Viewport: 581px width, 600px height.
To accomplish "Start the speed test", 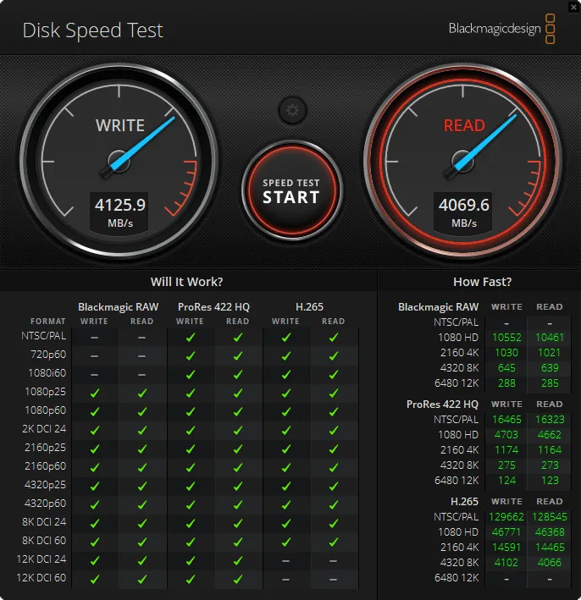I will 291,190.
